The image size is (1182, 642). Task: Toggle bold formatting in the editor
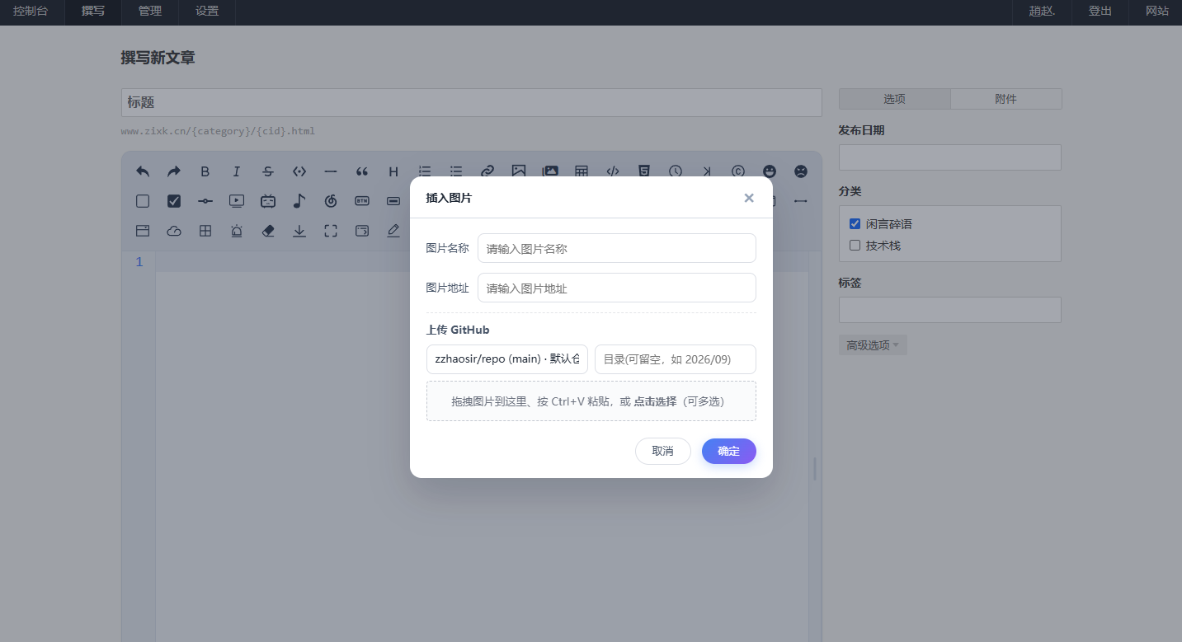click(205, 171)
